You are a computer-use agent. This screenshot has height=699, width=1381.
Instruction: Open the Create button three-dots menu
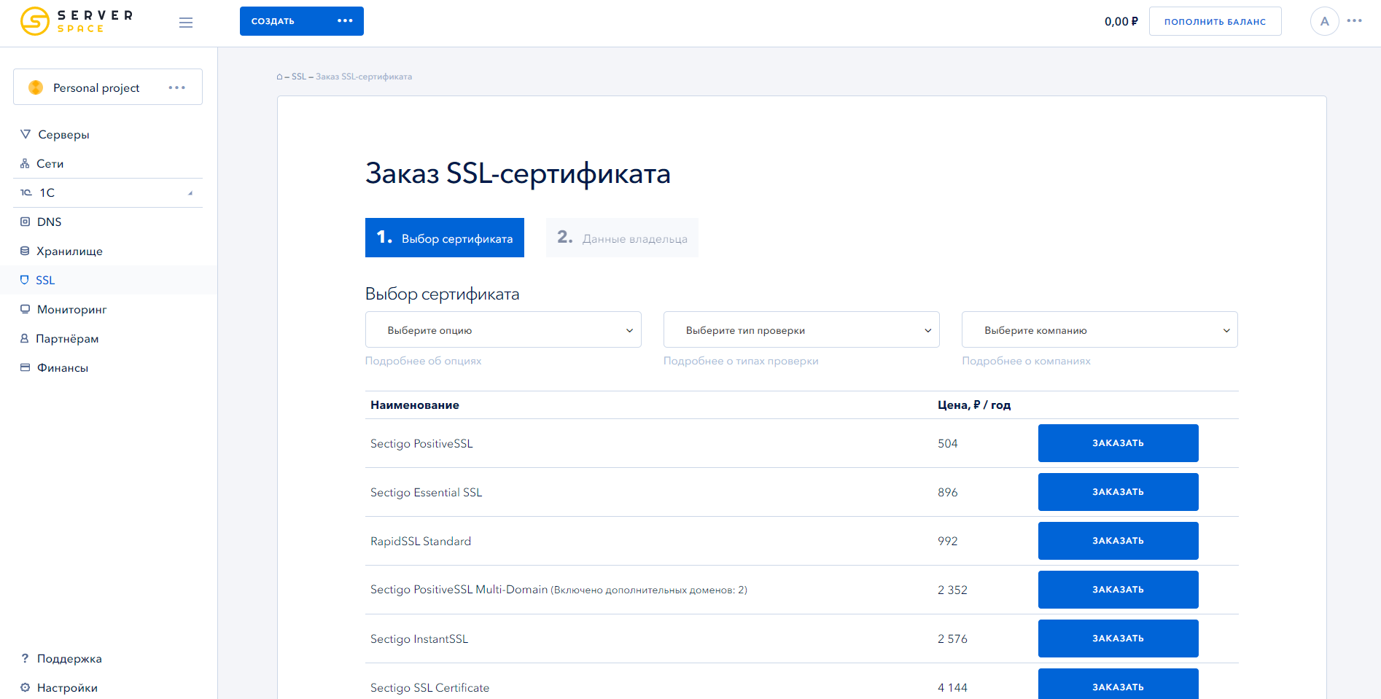pos(345,20)
